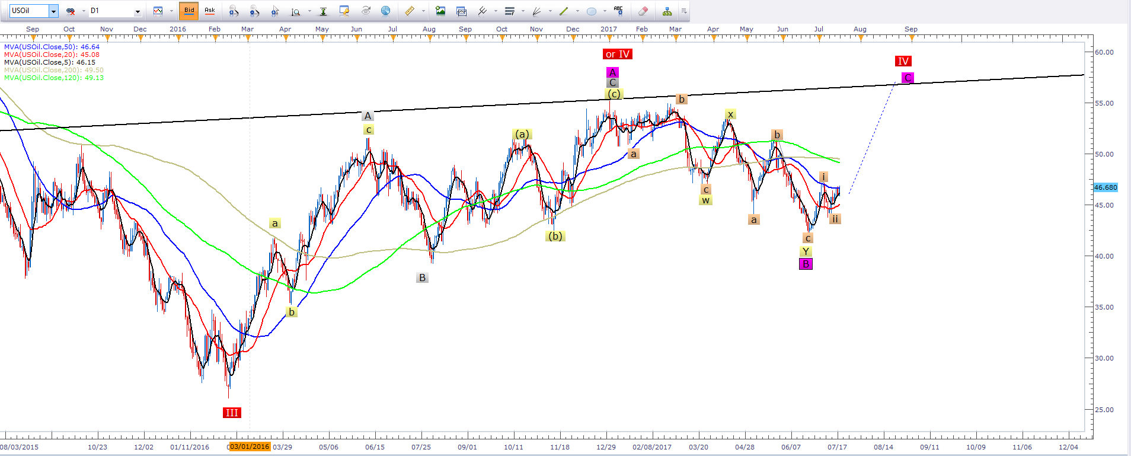Click the red III wave label
This screenshot has height=456, width=1131.
[x=232, y=413]
